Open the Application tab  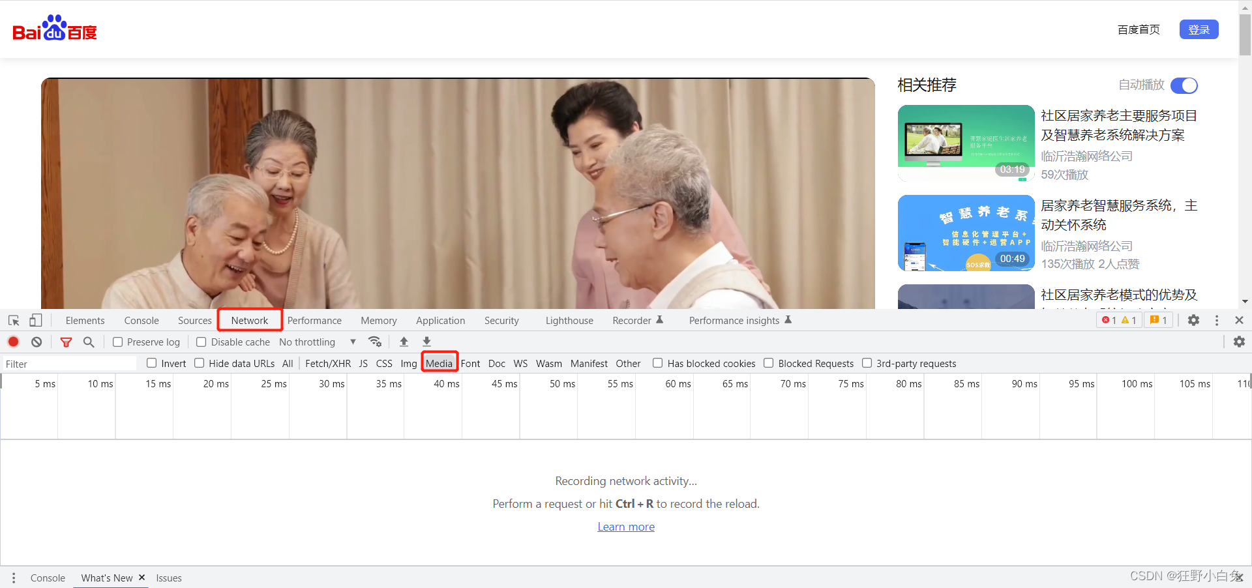point(441,320)
